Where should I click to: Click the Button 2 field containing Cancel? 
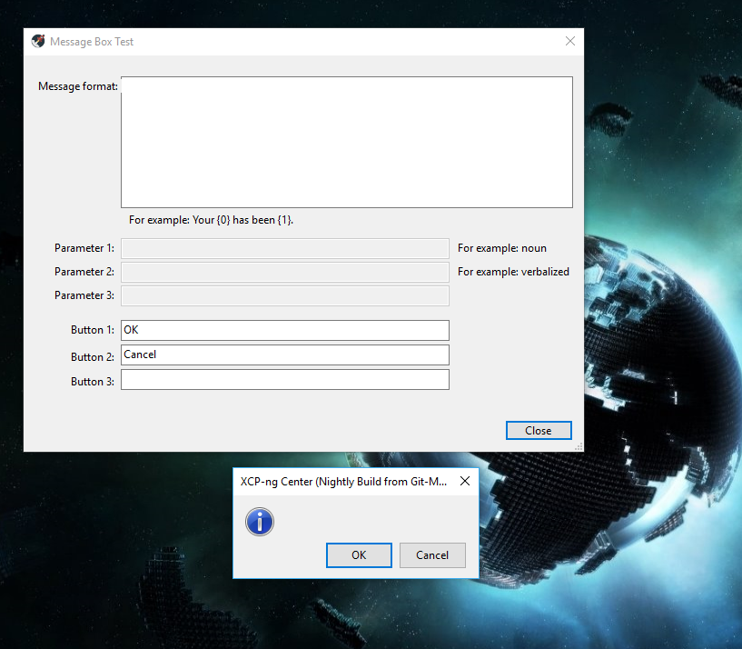(x=284, y=354)
